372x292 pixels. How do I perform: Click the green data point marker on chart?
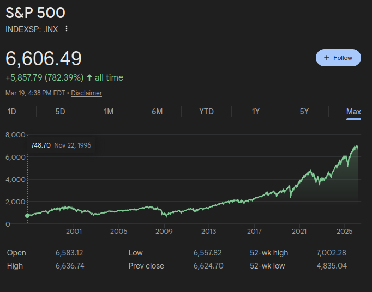pyautogui.click(x=27, y=216)
